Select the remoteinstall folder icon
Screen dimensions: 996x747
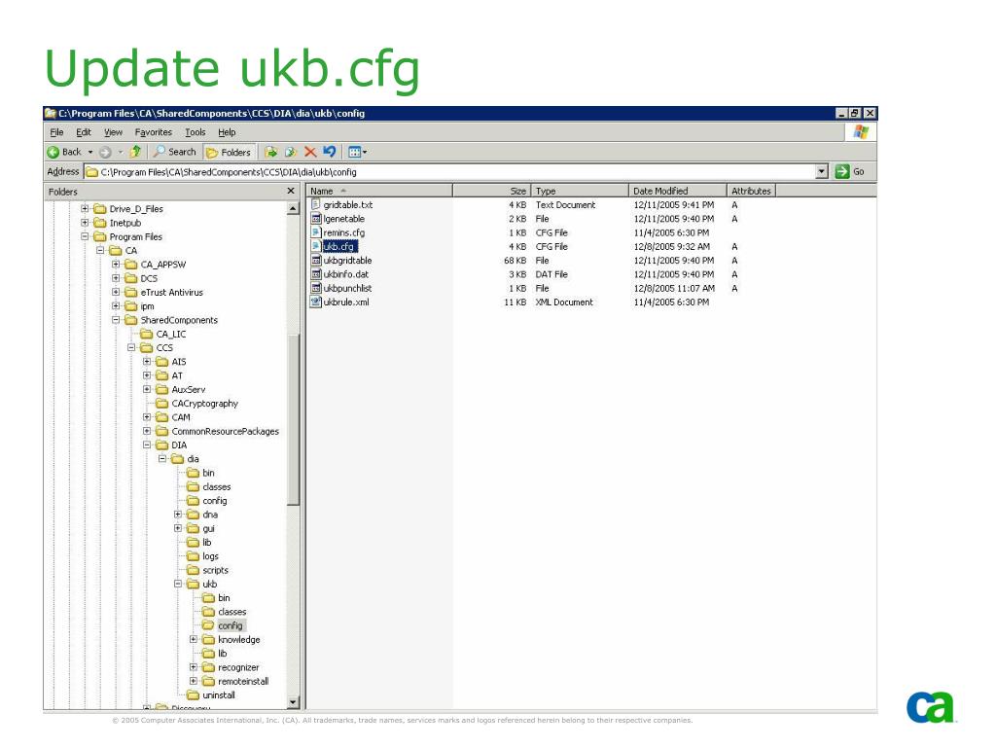(208, 681)
